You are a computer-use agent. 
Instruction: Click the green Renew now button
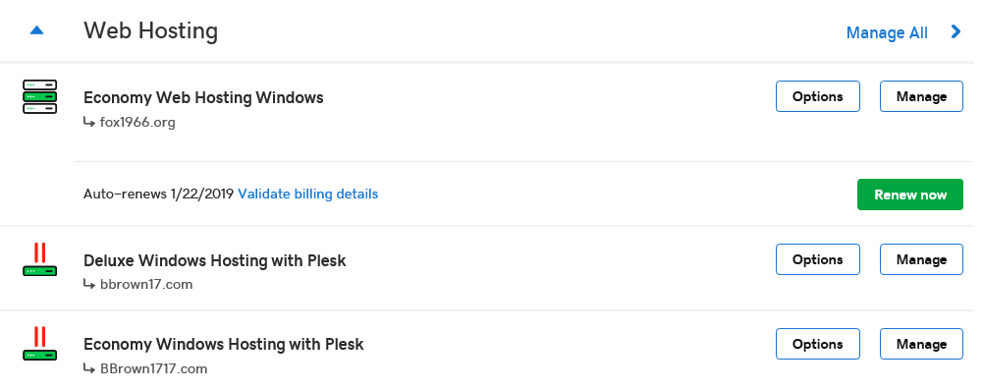(909, 195)
